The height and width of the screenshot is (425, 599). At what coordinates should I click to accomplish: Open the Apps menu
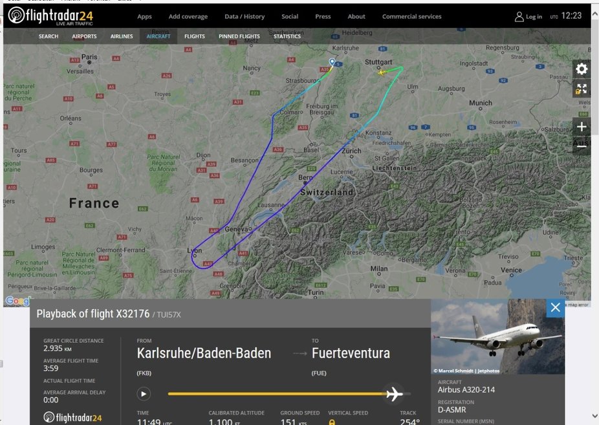pyautogui.click(x=144, y=16)
